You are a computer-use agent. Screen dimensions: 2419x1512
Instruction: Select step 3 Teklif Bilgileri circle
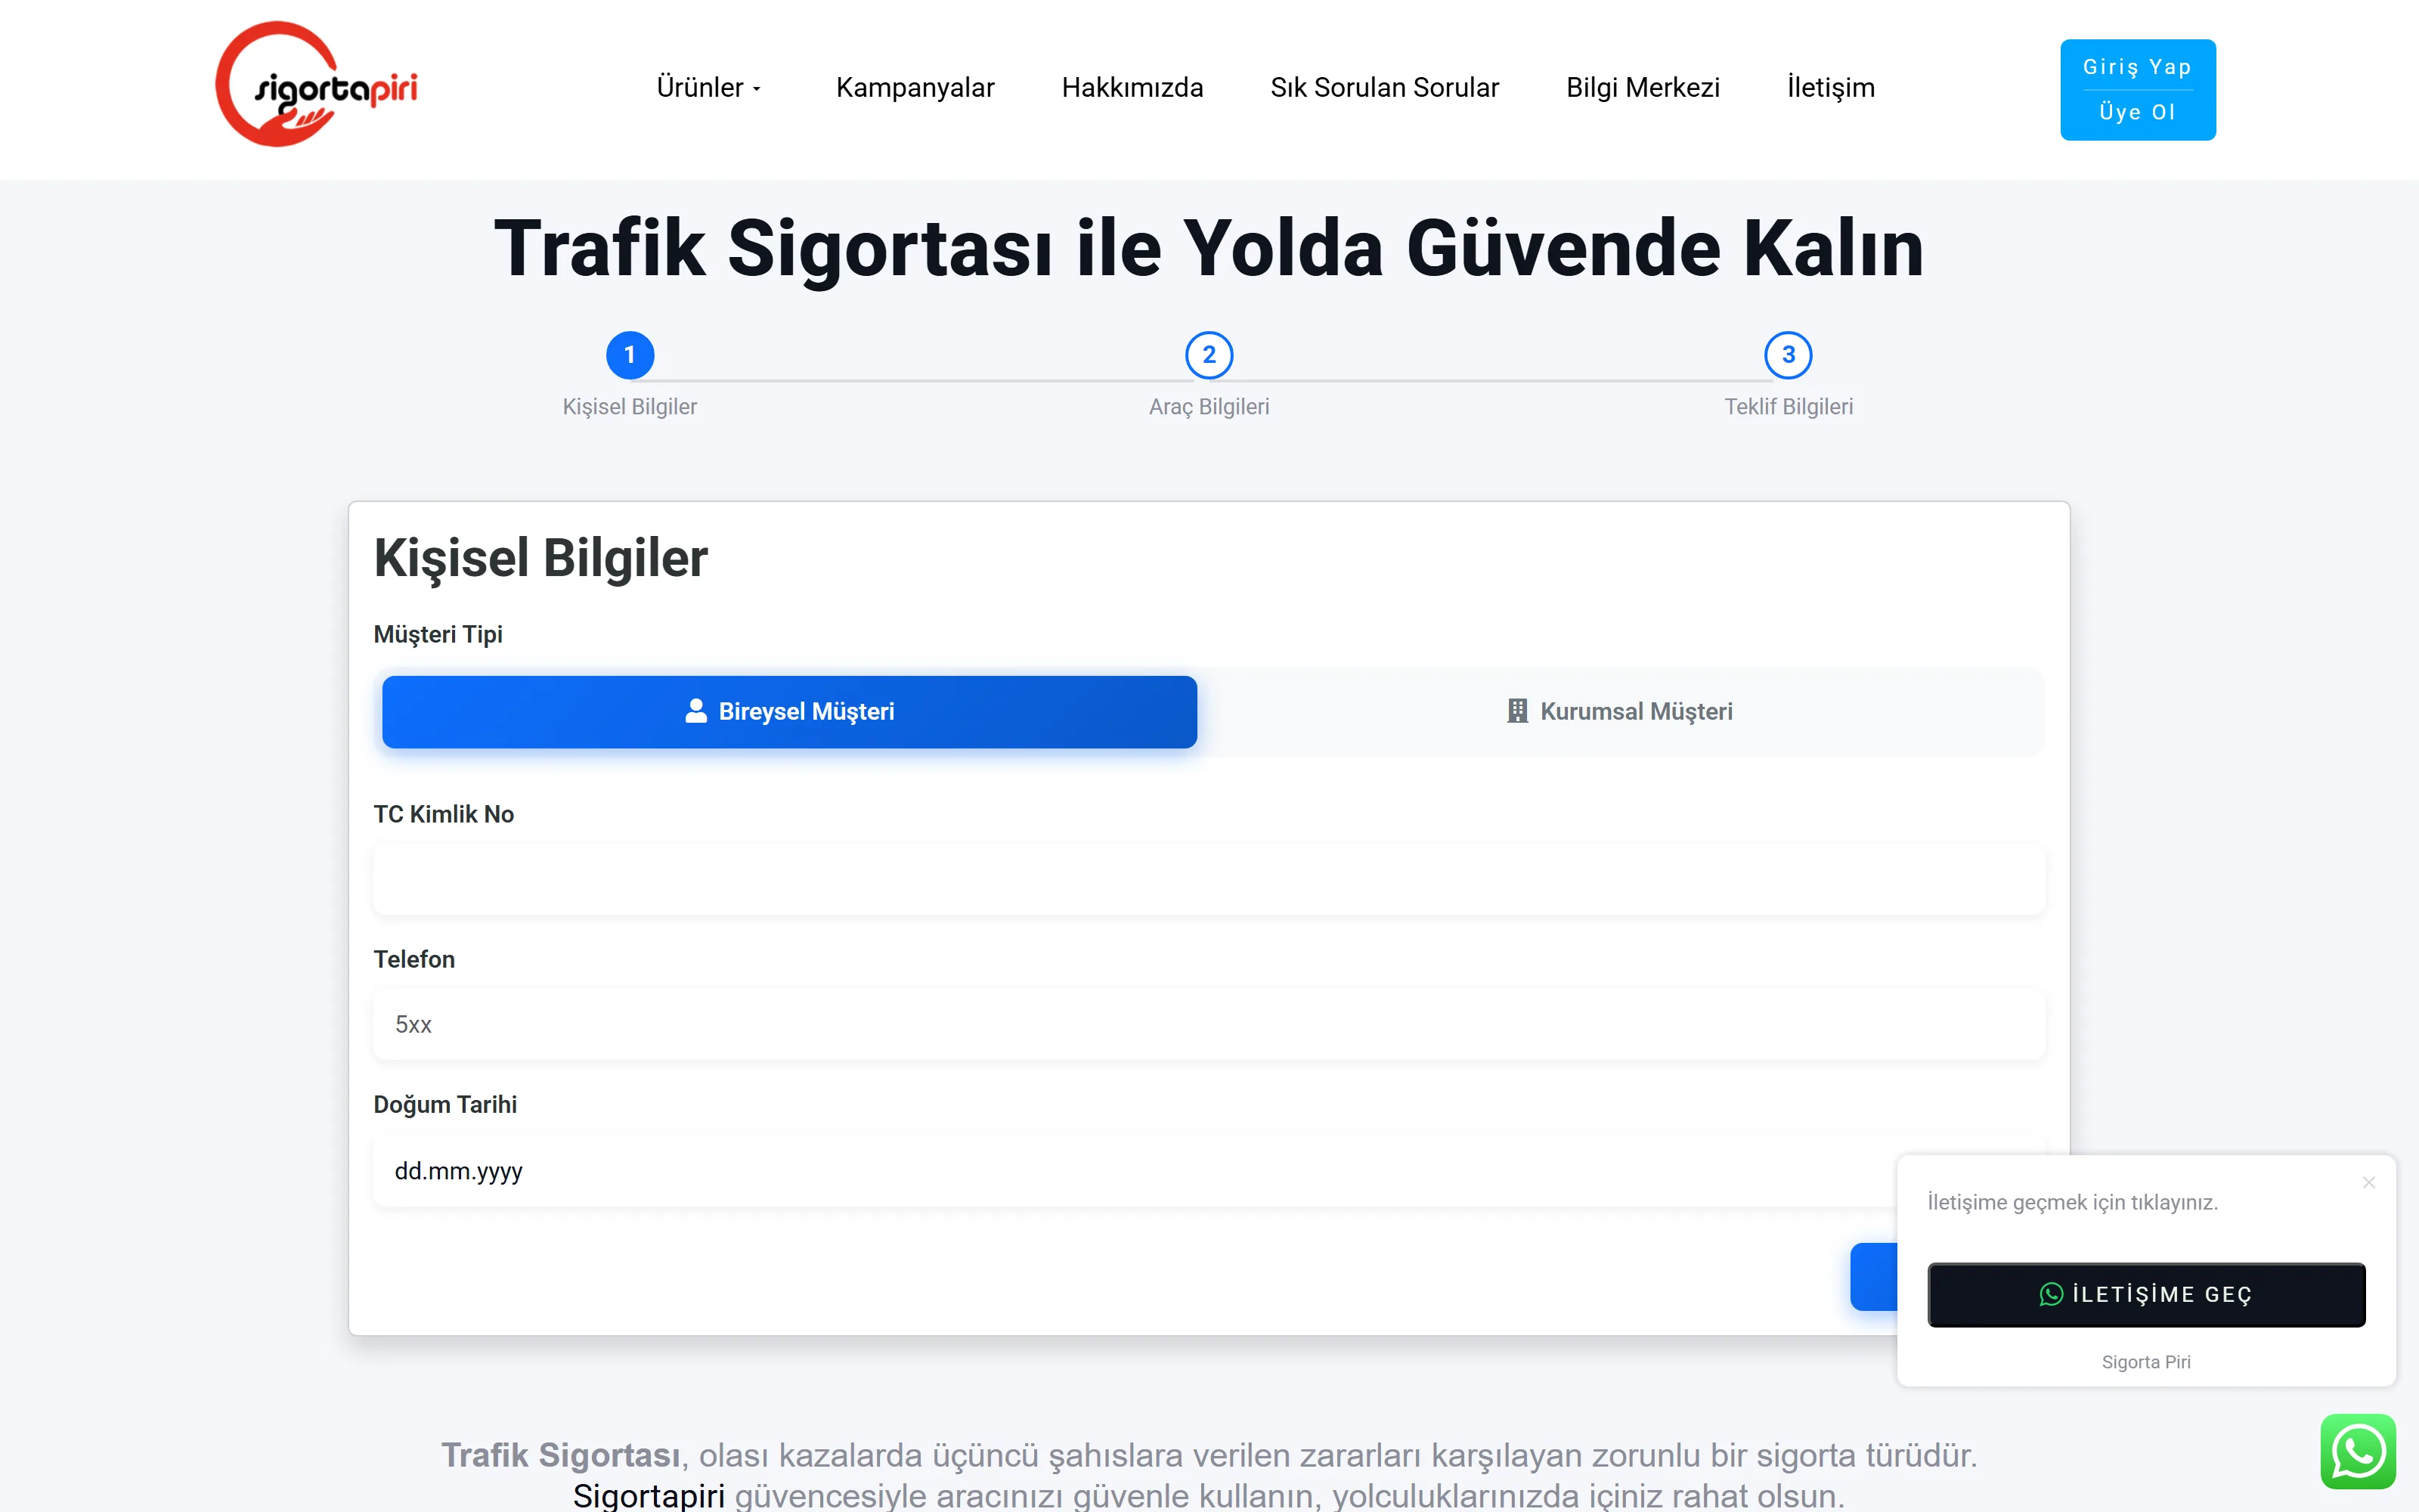pyautogui.click(x=1789, y=355)
